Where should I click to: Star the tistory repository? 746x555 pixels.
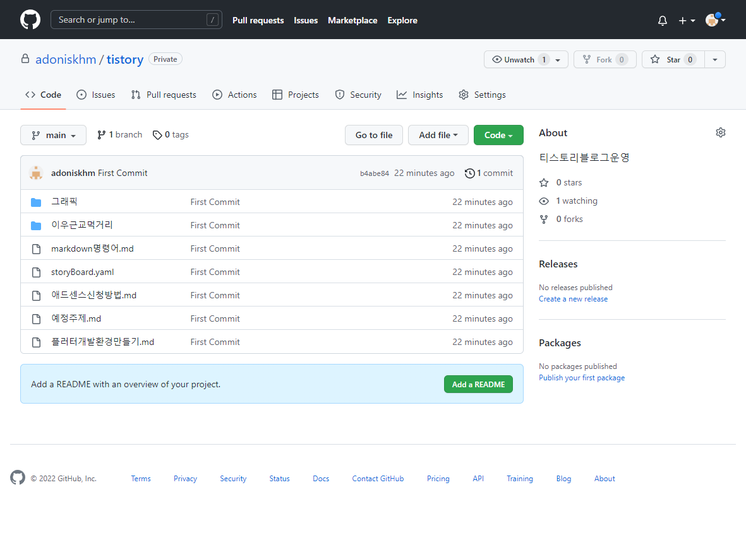coord(673,59)
